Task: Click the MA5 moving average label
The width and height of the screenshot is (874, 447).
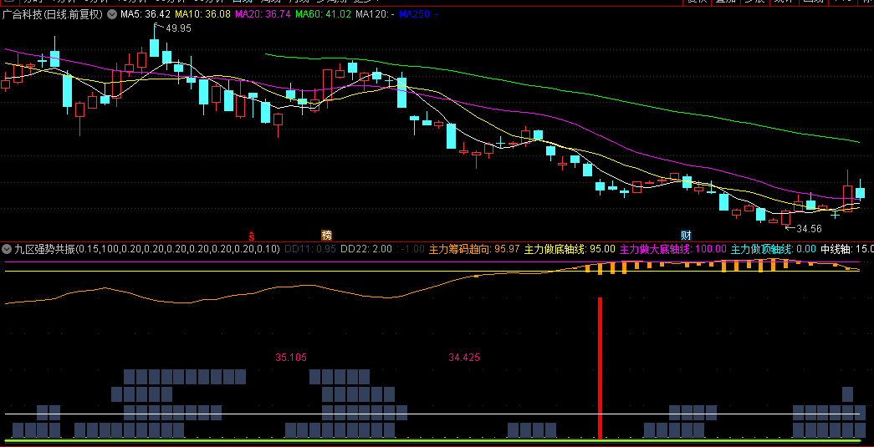Action: (x=146, y=14)
